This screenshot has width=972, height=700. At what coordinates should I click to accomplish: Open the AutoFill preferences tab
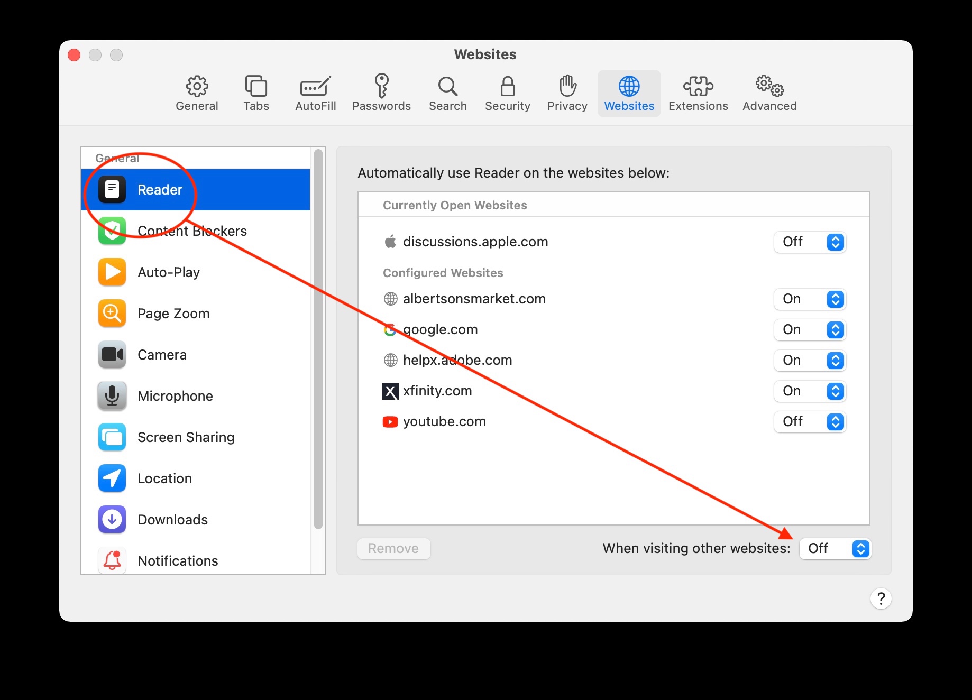316,93
